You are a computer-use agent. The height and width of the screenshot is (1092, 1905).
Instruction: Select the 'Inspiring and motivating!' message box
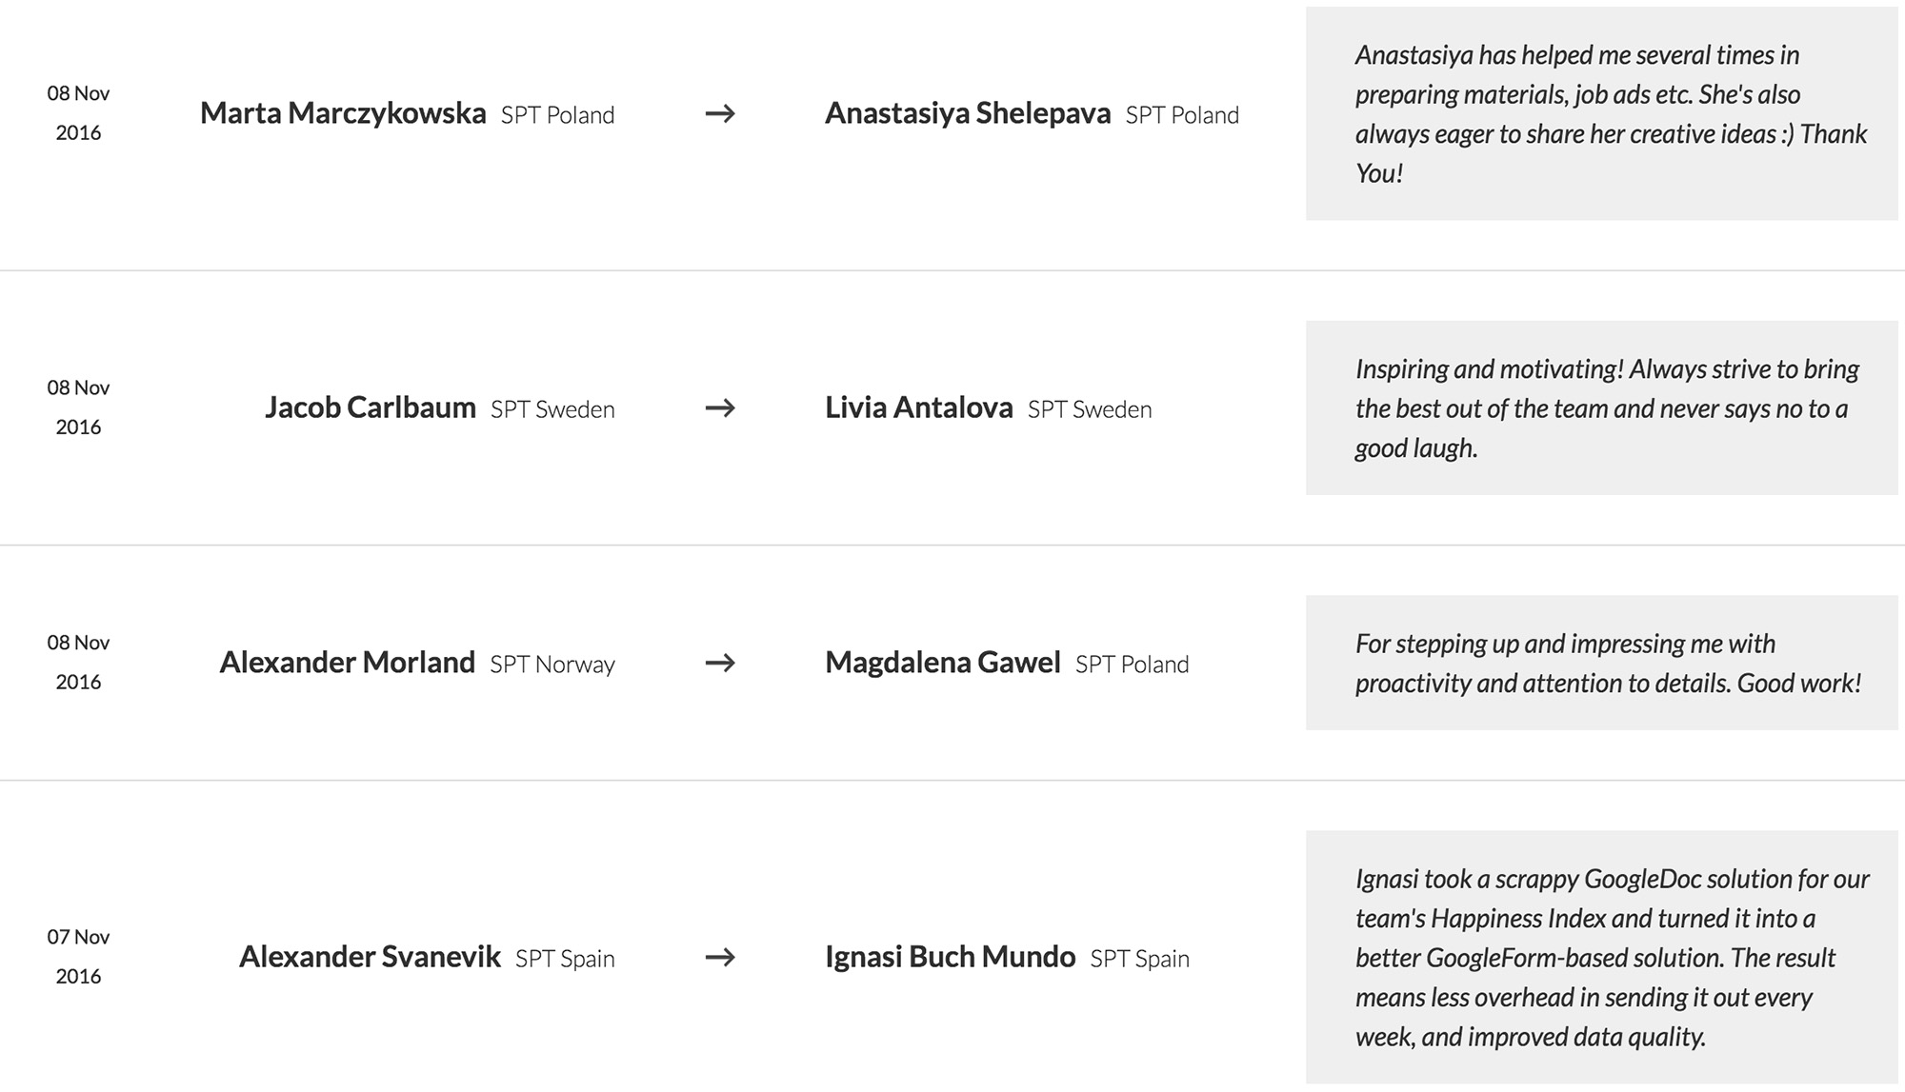[x=1602, y=408]
